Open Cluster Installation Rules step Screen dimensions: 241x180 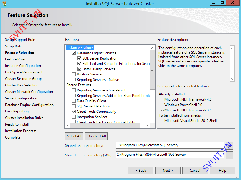point(24,118)
